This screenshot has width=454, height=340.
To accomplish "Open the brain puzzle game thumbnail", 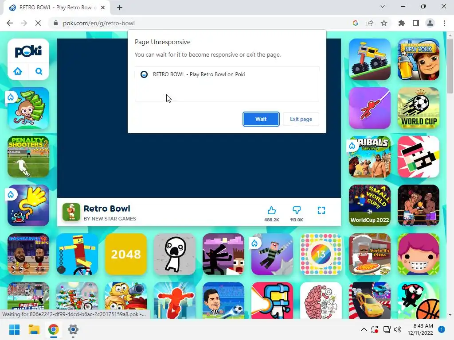I will (321, 301).
